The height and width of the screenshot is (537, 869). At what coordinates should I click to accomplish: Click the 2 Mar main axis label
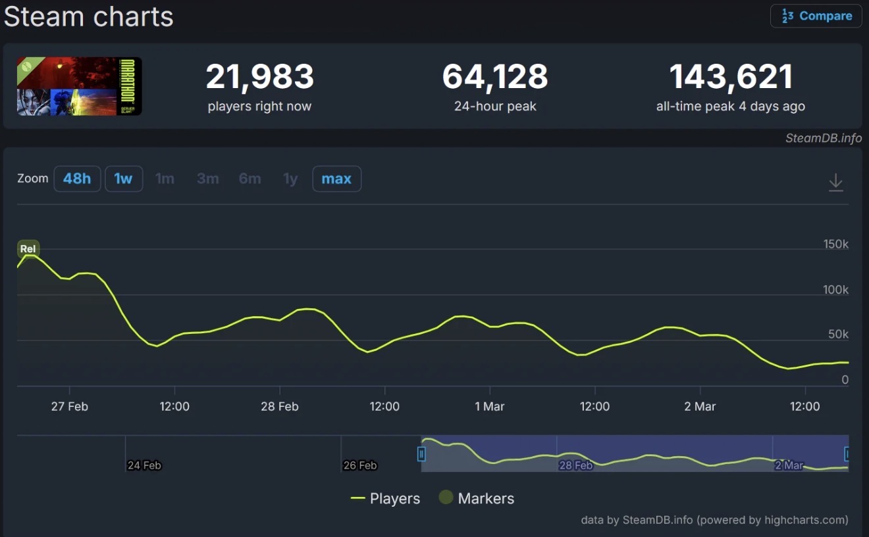pyautogui.click(x=700, y=407)
